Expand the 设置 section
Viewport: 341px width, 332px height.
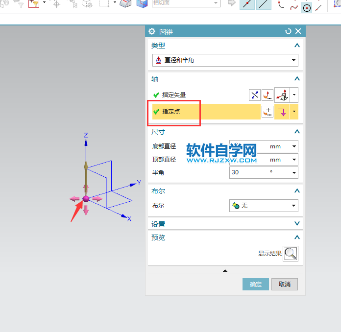click(297, 223)
